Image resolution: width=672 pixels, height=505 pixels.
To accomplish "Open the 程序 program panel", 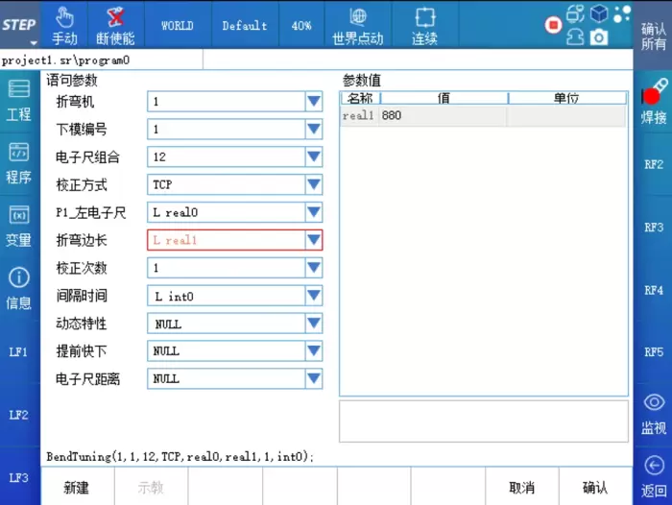I will click(x=19, y=162).
